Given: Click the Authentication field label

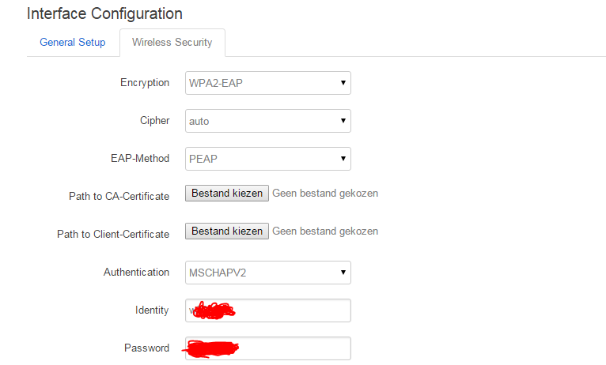Looking at the screenshot, I should tap(136, 273).
